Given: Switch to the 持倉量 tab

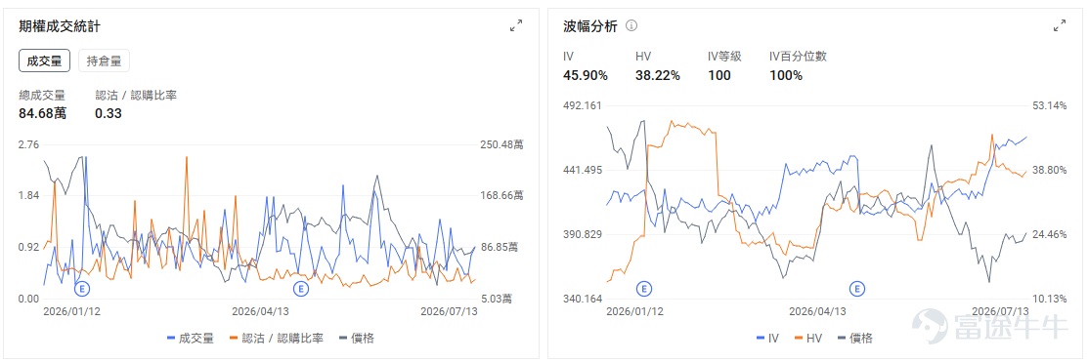Looking at the screenshot, I should 104,60.
